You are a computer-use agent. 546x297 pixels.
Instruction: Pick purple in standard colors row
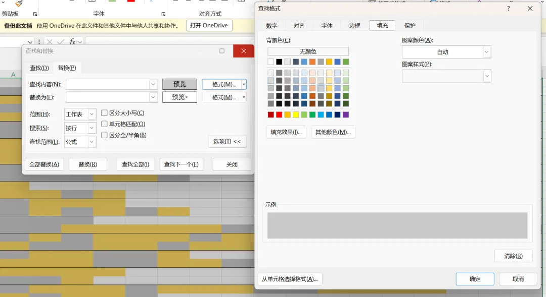point(346,114)
